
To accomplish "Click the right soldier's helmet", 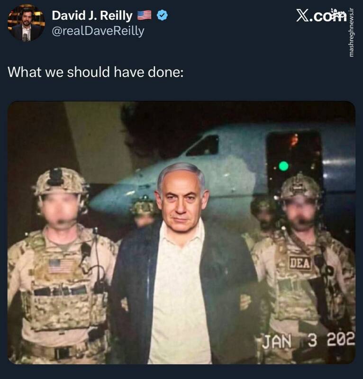I will (x=300, y=186).
